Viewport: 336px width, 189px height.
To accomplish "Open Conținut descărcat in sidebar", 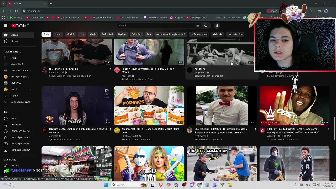I will tap(18, 150).
